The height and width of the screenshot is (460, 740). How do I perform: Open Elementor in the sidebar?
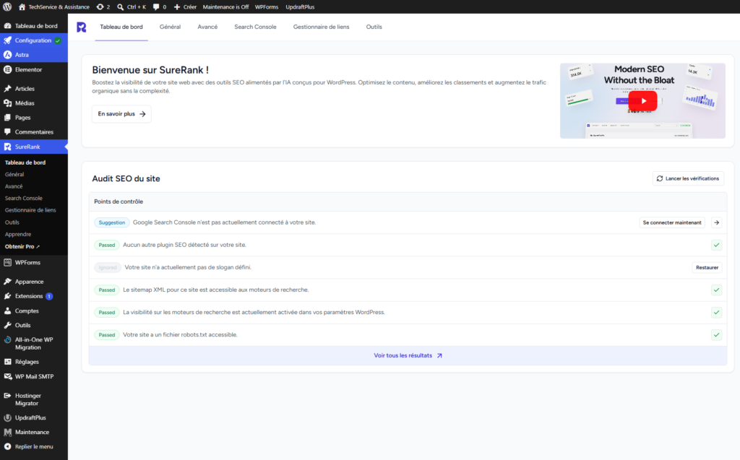[x=33, y=69]
